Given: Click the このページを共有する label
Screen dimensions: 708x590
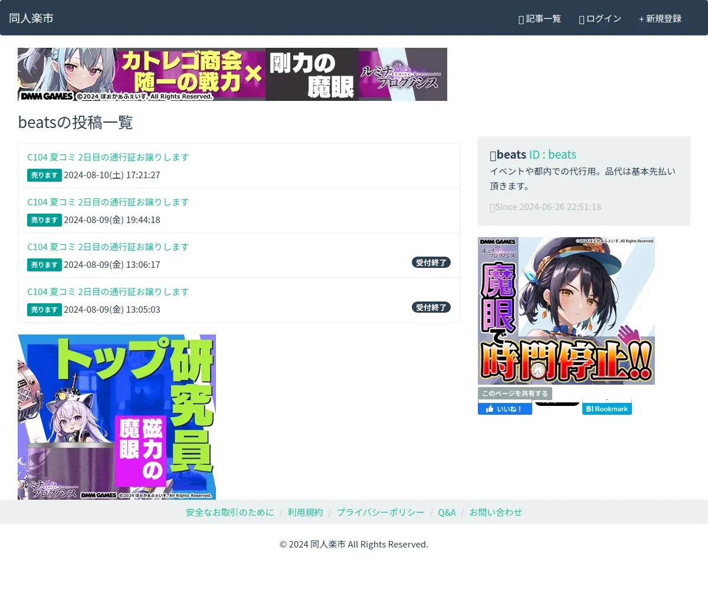Looking at the screenshot, I should [515, 394].
